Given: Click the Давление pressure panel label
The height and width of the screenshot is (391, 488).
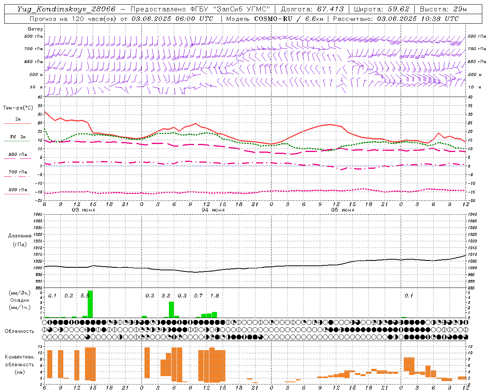Looking at the screenshot, I should coord(20,236).
